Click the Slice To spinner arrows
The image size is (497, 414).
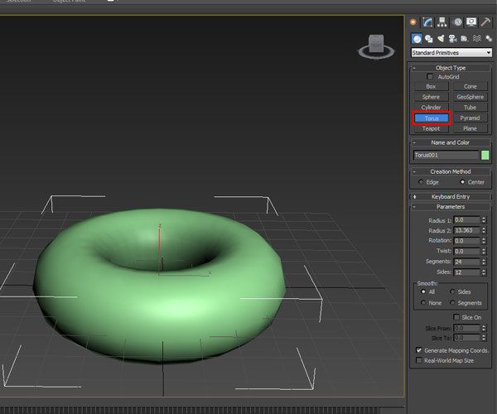tap(484, 338)
